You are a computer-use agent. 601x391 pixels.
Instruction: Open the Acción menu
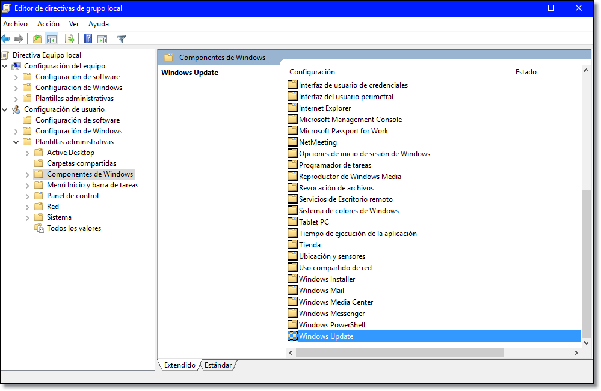point(48,23)
